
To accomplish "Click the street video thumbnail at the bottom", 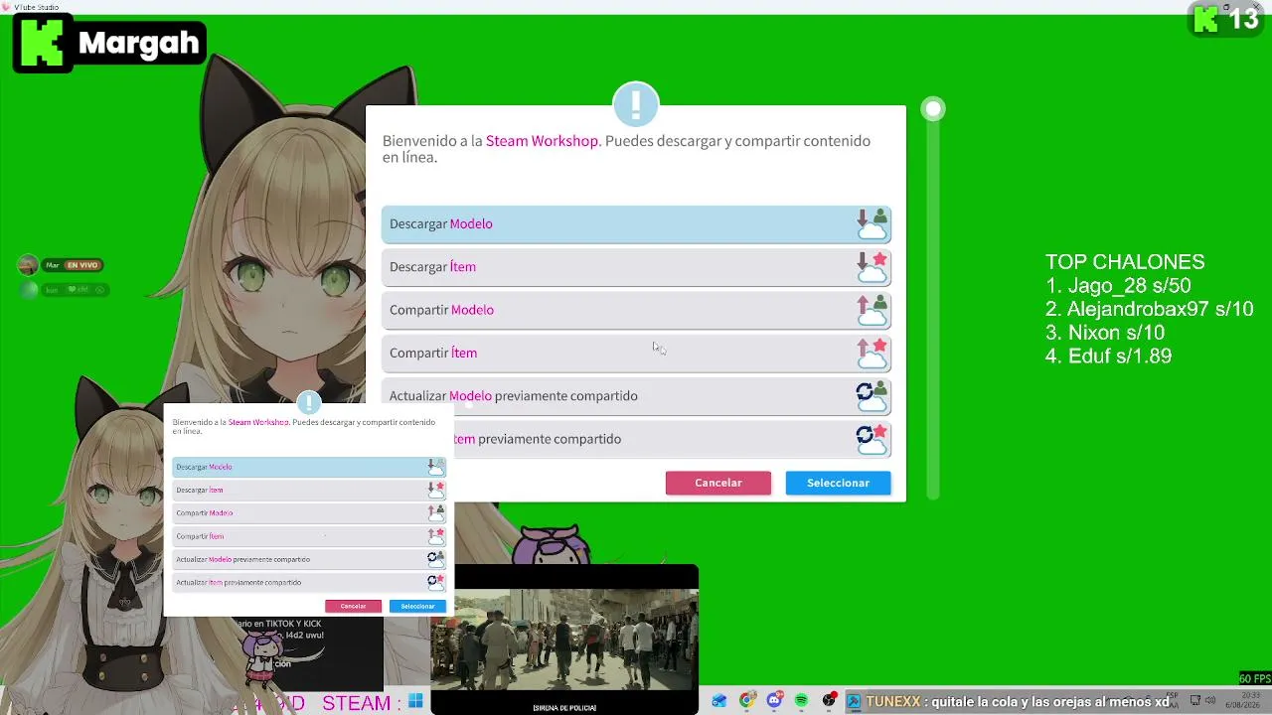I will pyautogui.click(x=564, y=640).
